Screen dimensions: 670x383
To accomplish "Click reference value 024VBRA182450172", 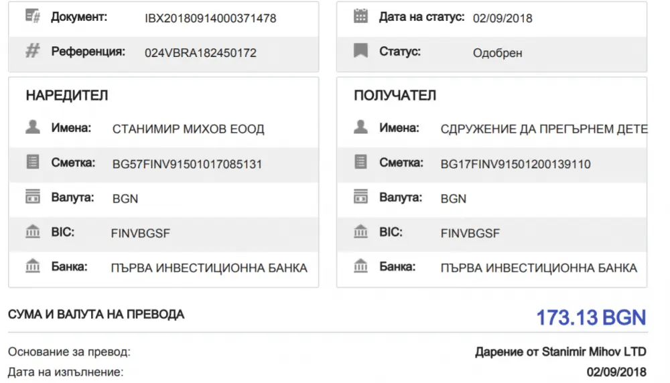I will [x=200, y=53].
